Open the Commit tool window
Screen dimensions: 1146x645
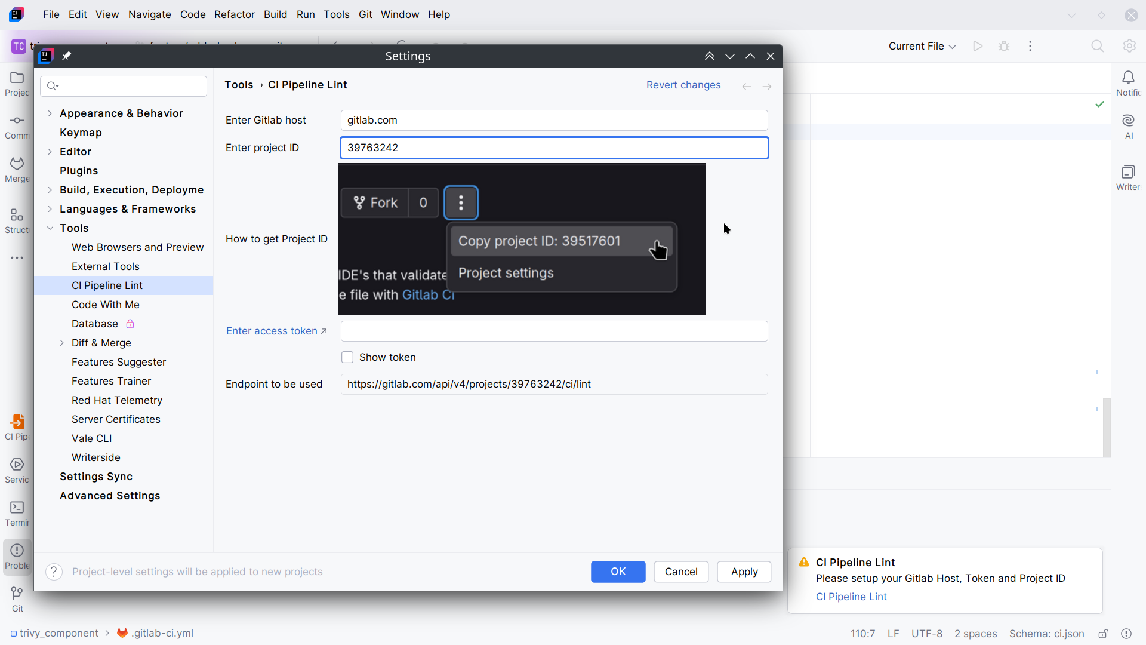(x=17, y=127)
